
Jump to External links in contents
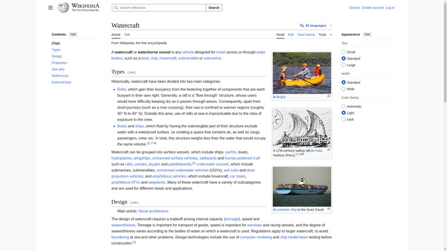pyautogui.click(x=61, y=82)
